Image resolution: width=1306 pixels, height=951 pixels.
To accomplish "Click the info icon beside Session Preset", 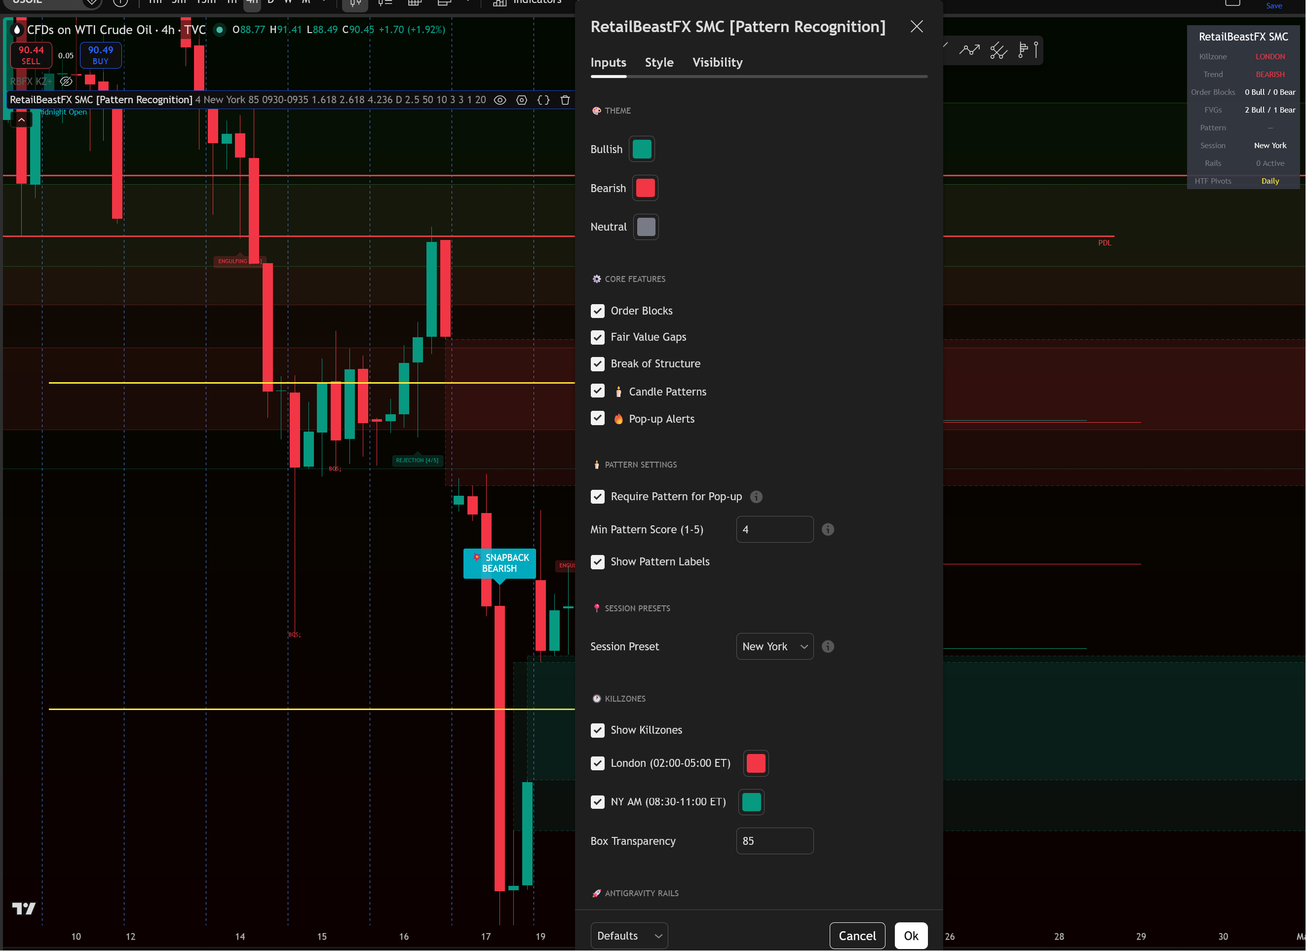I will click(x=827, y=646).
